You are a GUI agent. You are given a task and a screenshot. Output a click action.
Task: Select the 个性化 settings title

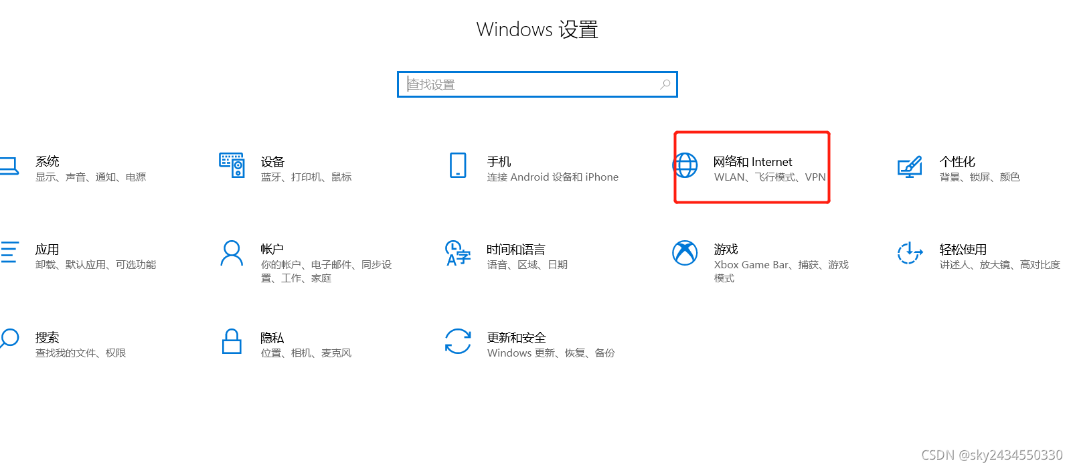(x=957, y=162)
